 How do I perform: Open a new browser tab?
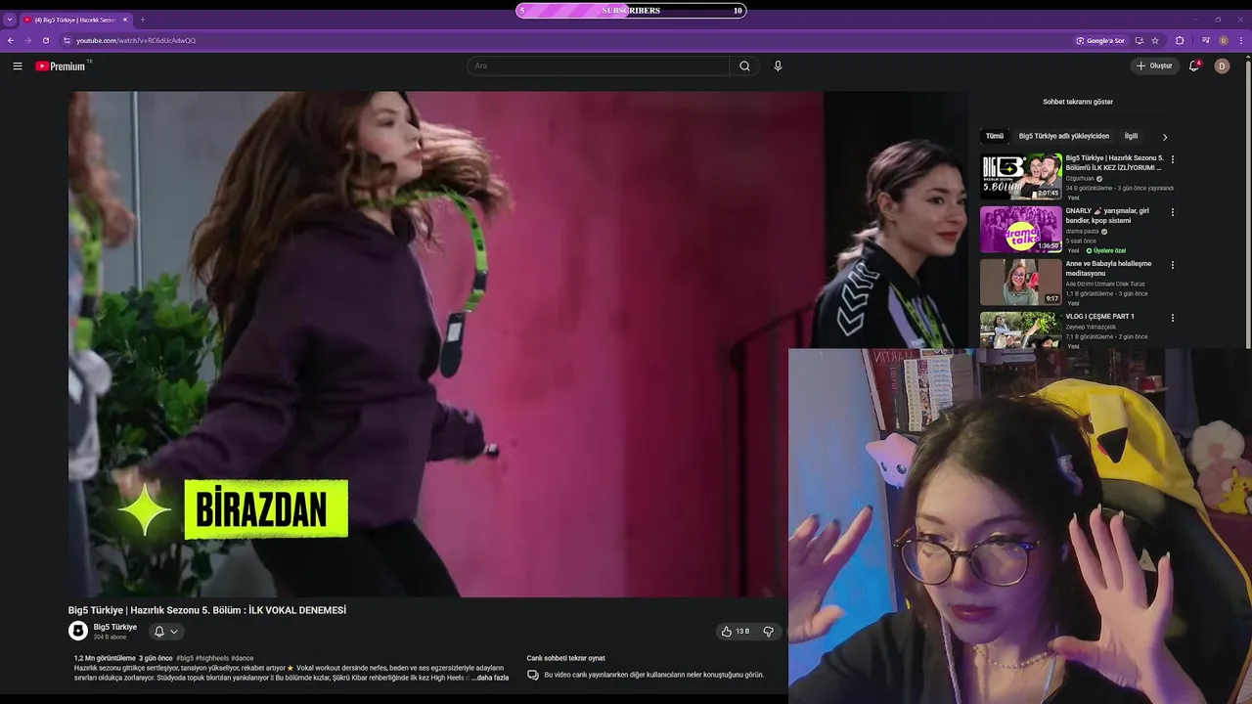(143, 20)
